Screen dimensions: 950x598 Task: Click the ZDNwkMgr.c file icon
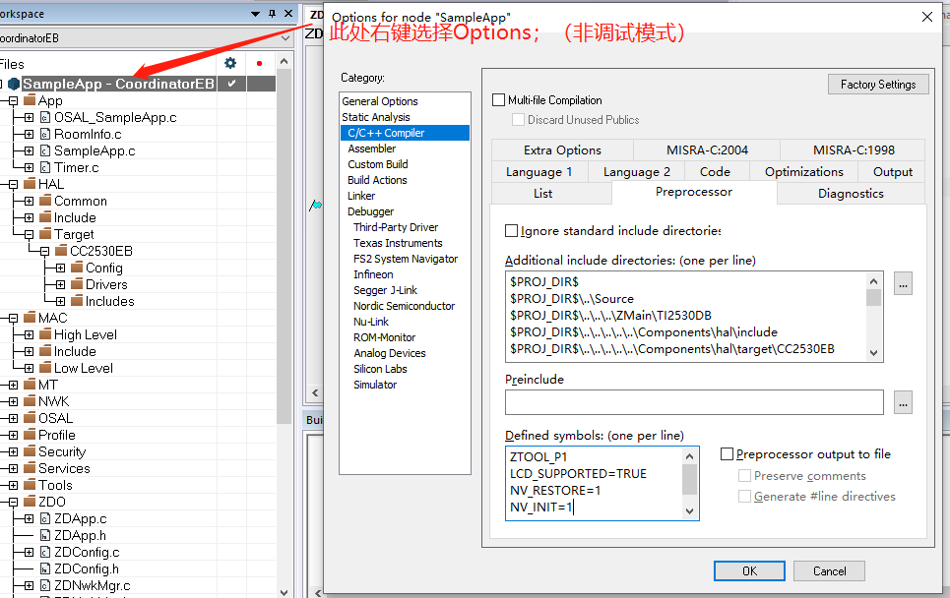(x=45, y=585)
